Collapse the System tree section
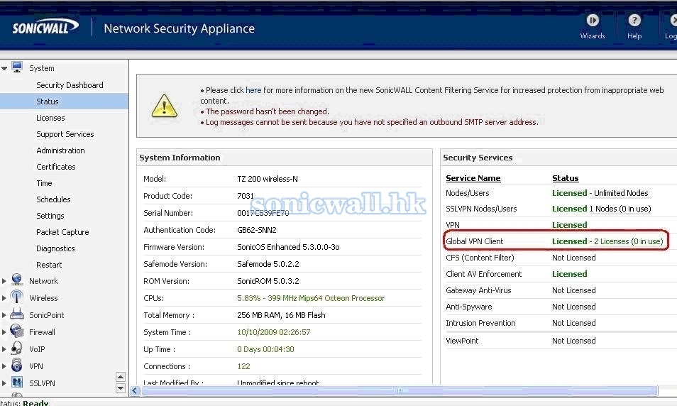The image size is (677, 406). 4,68
